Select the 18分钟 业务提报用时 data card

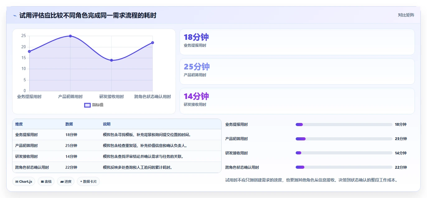[297, 42]
